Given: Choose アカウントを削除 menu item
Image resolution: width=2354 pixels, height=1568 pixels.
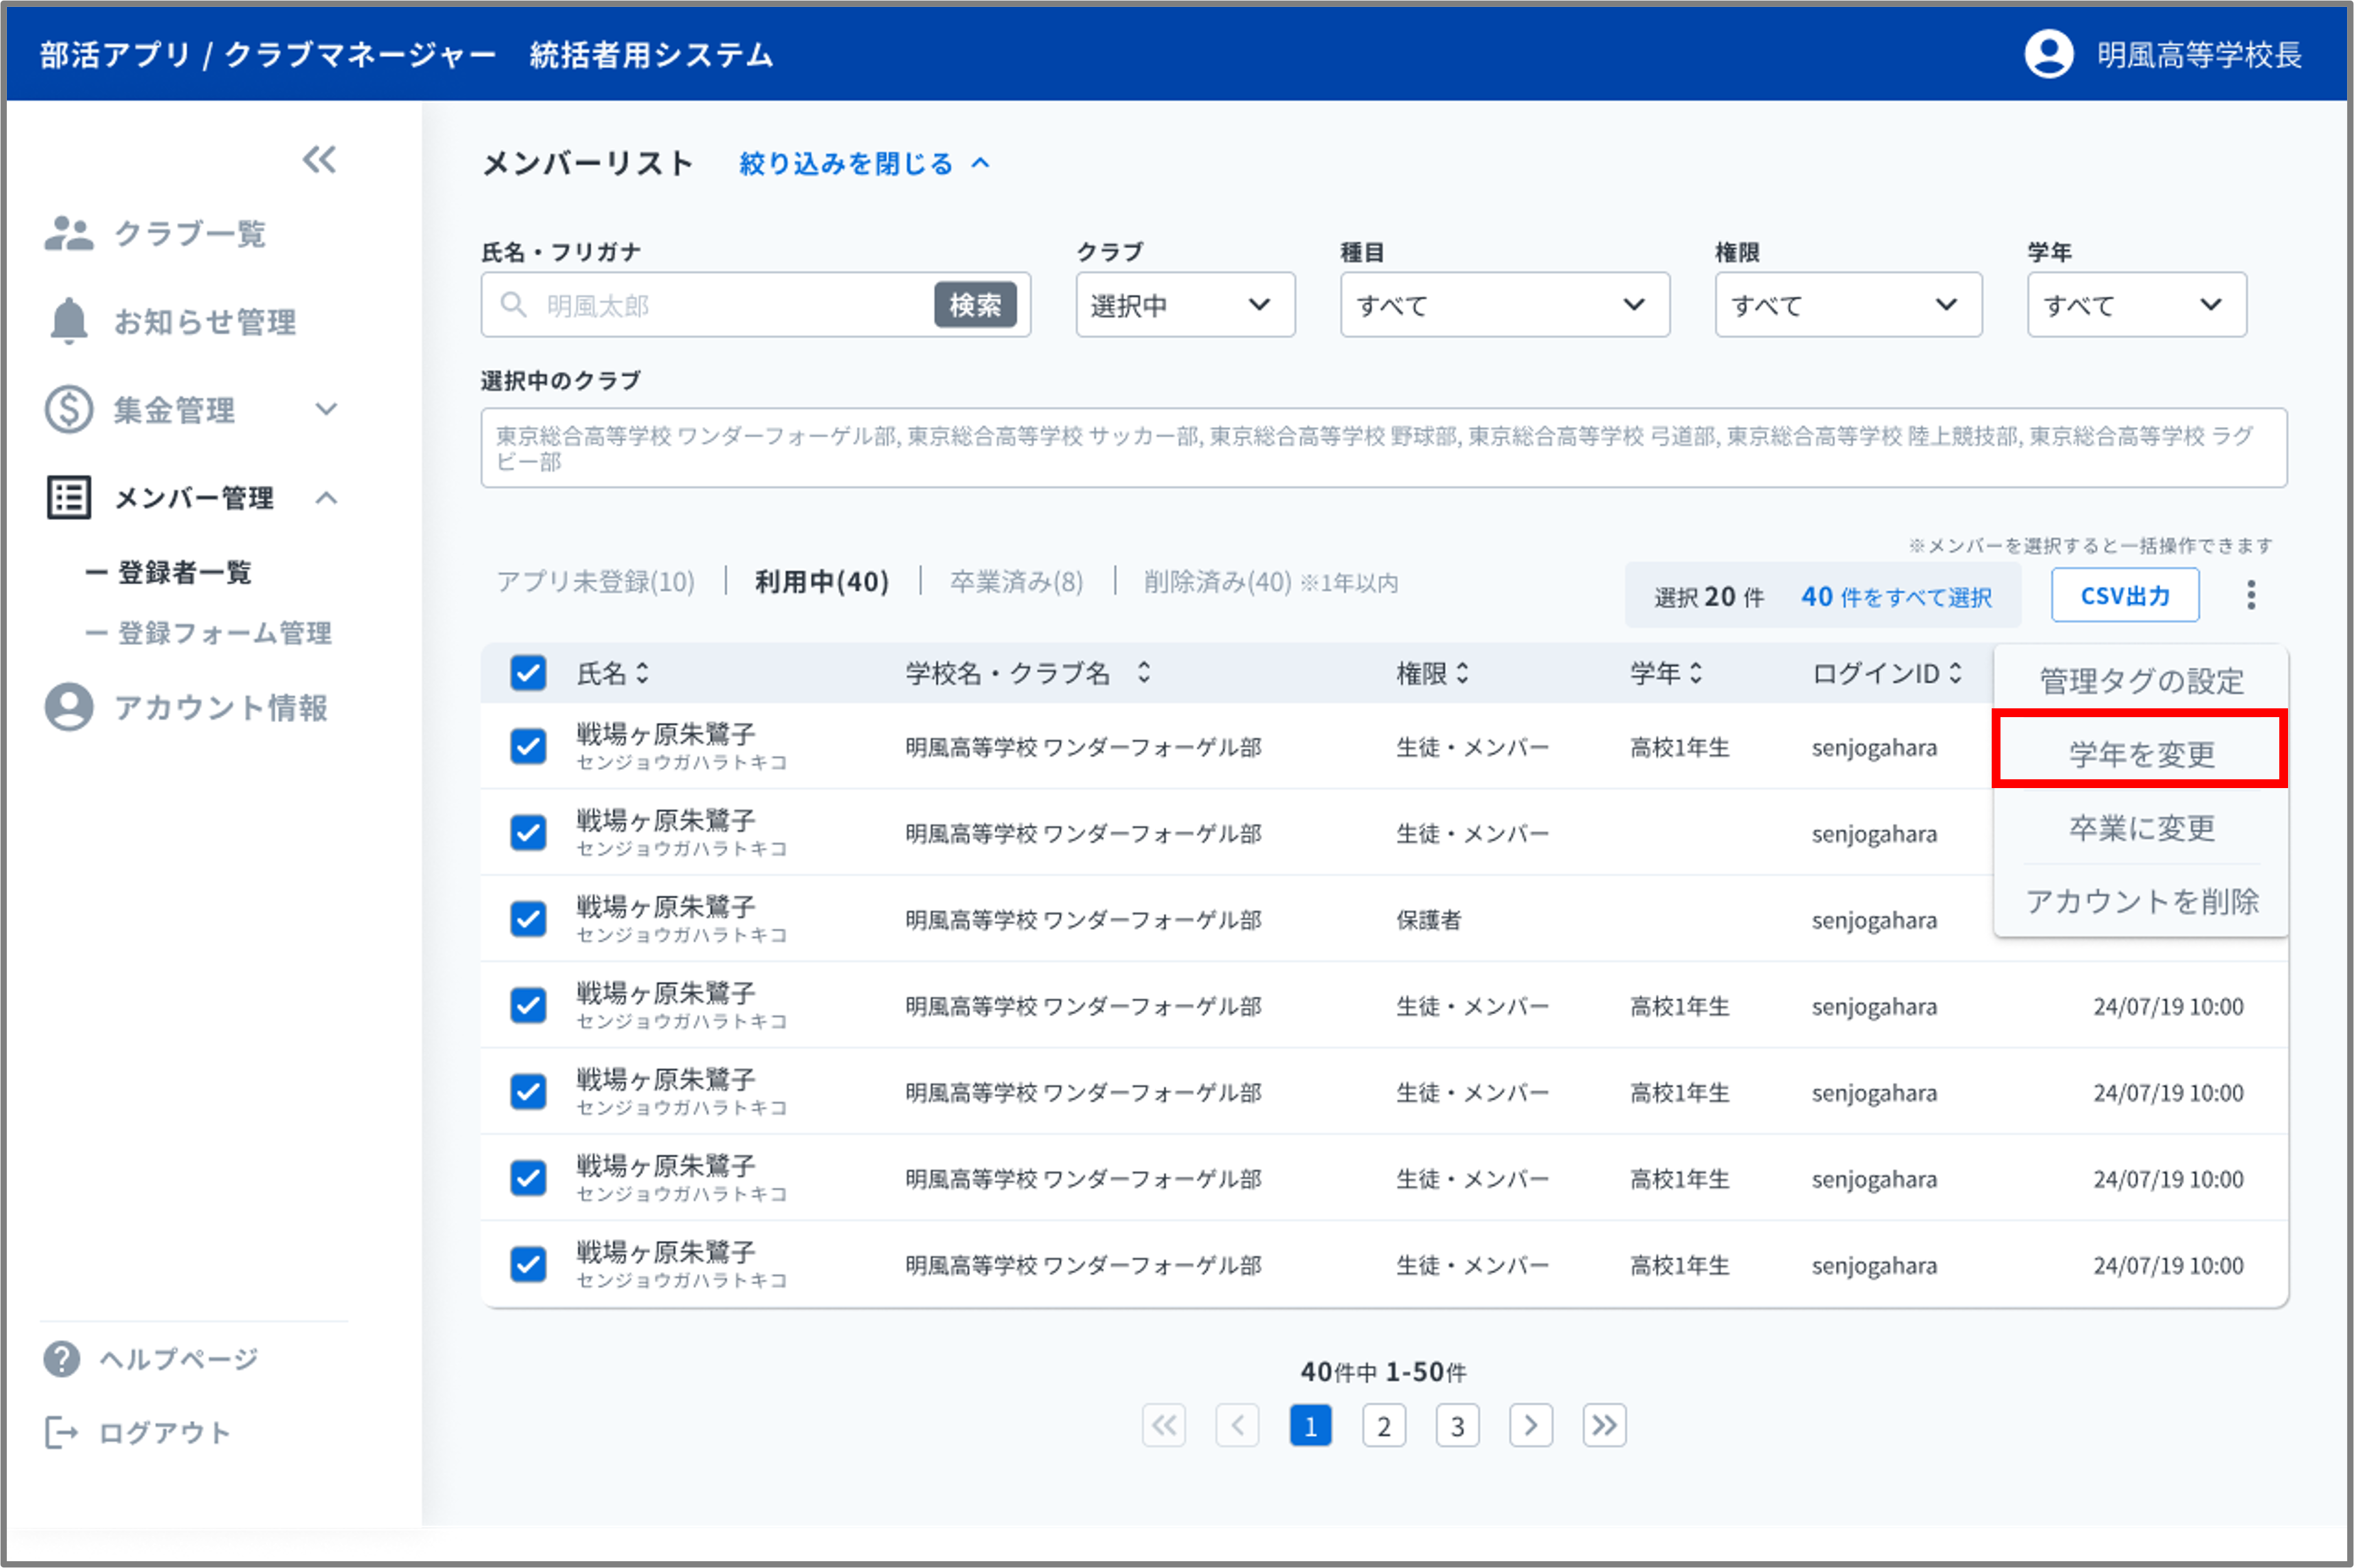Looking at the screenshot, I should point(2141,901).
